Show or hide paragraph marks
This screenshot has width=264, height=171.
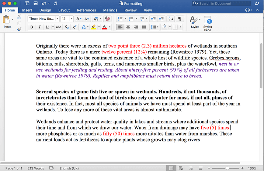pos(180,19)
